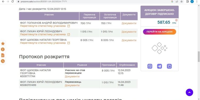Open the Chrome profile avatar
Screen dimensions: 200x100
pos(192,2)
